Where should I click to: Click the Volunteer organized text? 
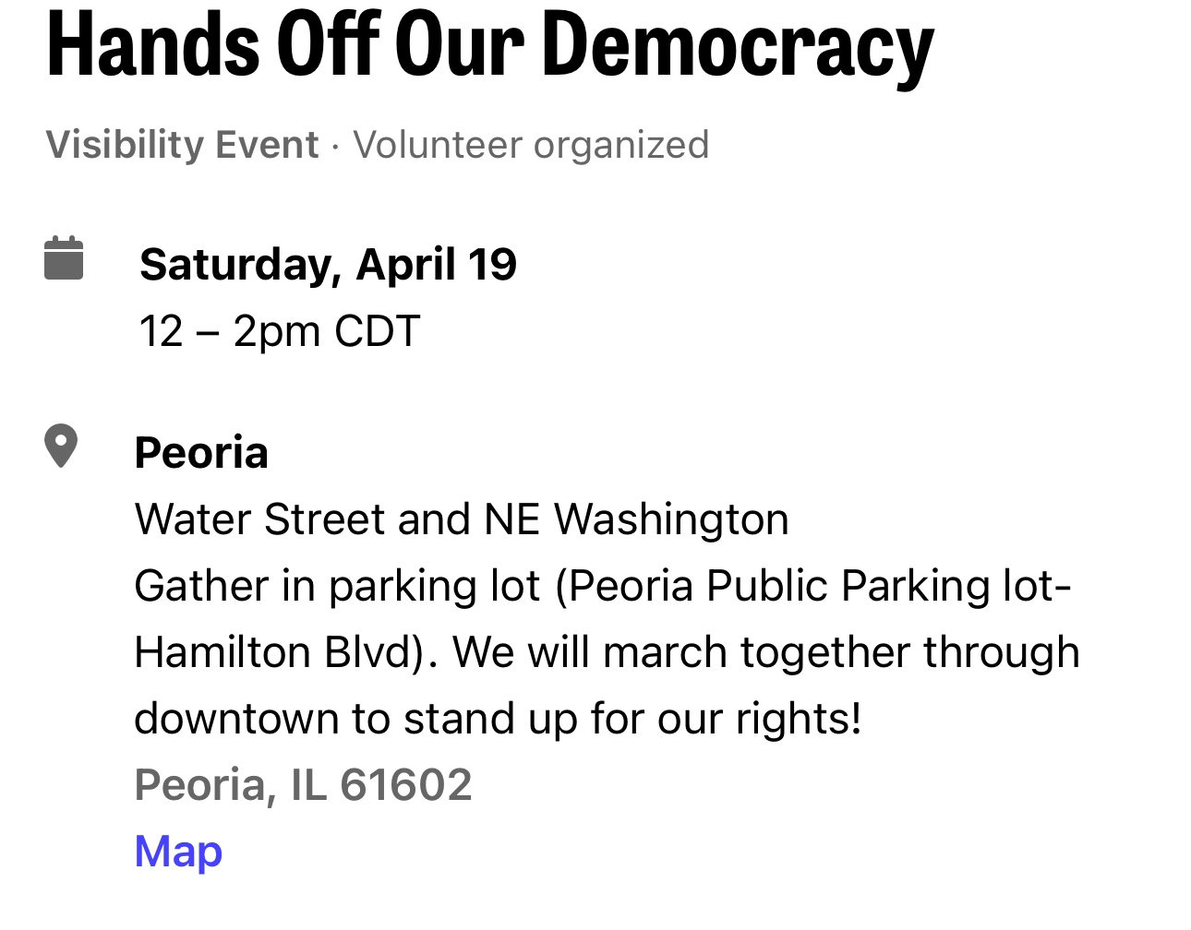click(x=531, y=145)
